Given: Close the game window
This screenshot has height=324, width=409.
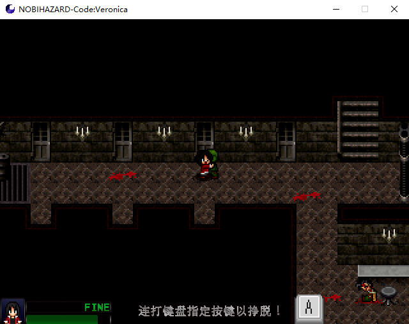Looking at the screenshot, I should tap(394, 9).
